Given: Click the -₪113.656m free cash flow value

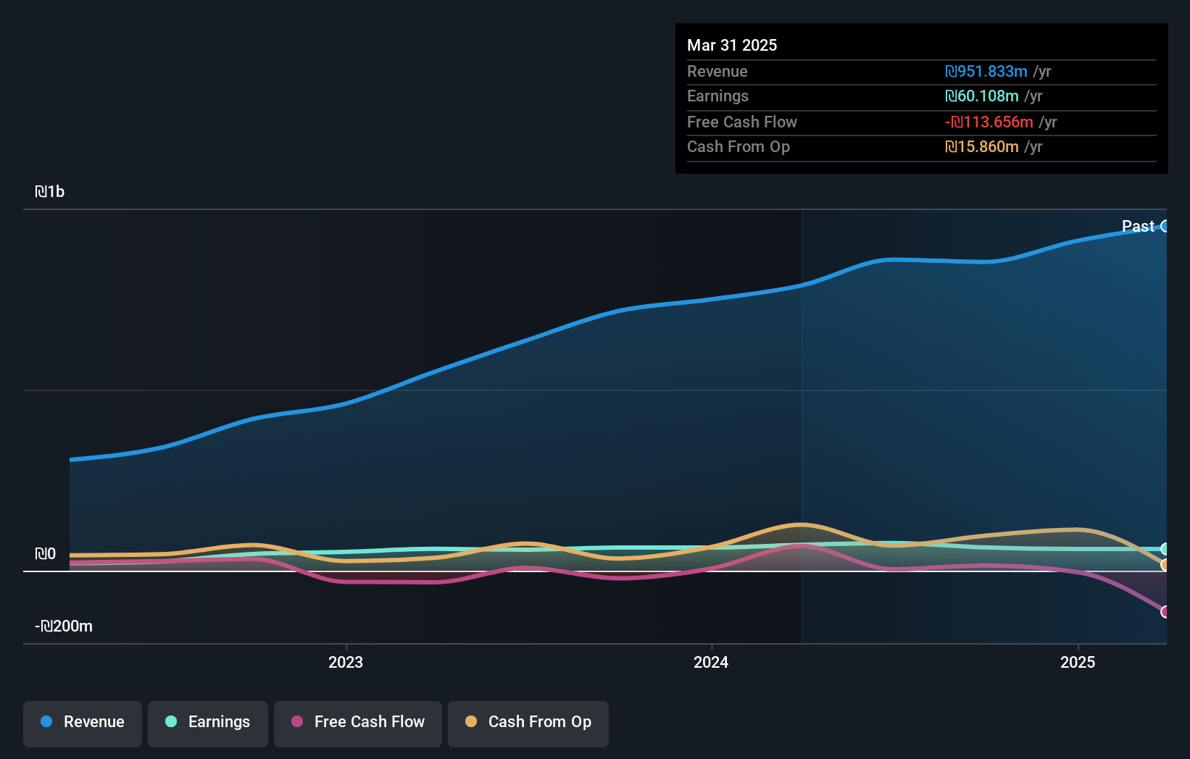Looking at the screenshot, I should coord(989,122).
